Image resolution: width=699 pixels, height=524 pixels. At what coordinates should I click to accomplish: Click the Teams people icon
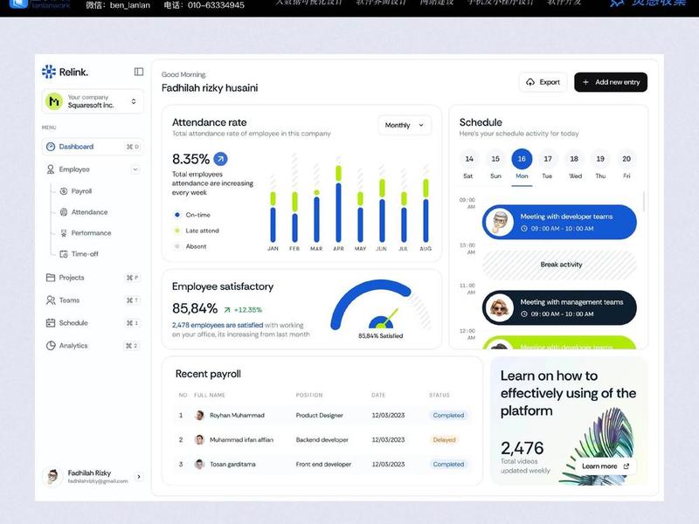pos(51,300)
